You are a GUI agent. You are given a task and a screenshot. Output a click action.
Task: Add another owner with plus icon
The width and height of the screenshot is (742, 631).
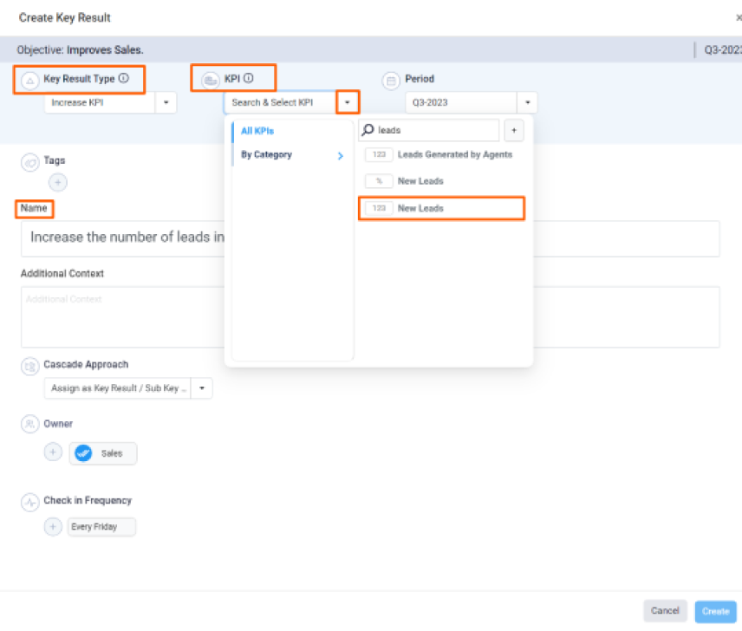tap(53, 452)
